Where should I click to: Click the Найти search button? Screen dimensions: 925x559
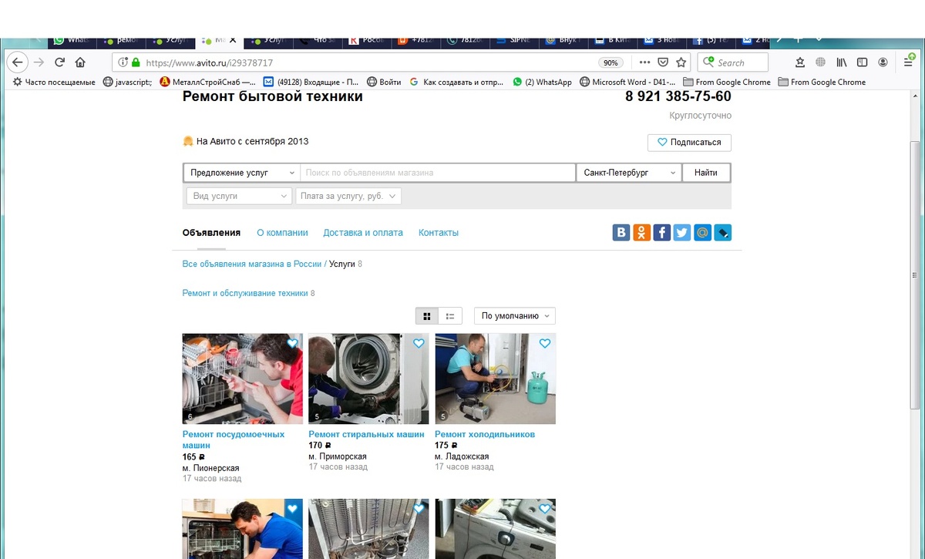click(x=706, y=173)
